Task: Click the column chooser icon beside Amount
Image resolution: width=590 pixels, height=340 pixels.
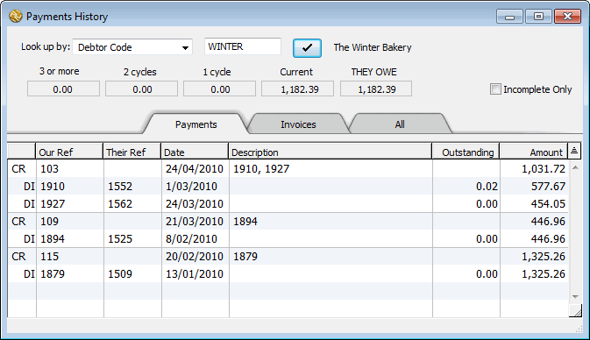Action: coord(574,151)
